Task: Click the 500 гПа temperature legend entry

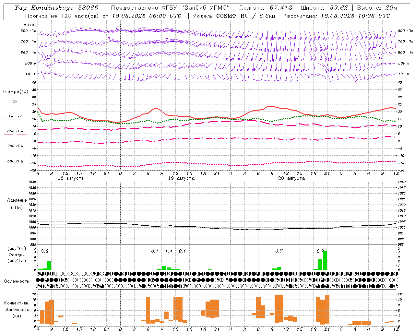Action: click(x=15, y=161)
